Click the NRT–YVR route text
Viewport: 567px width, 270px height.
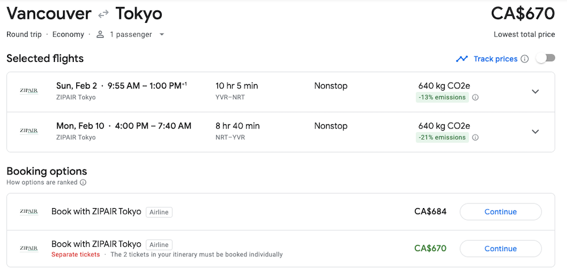[x=230, y=137]
